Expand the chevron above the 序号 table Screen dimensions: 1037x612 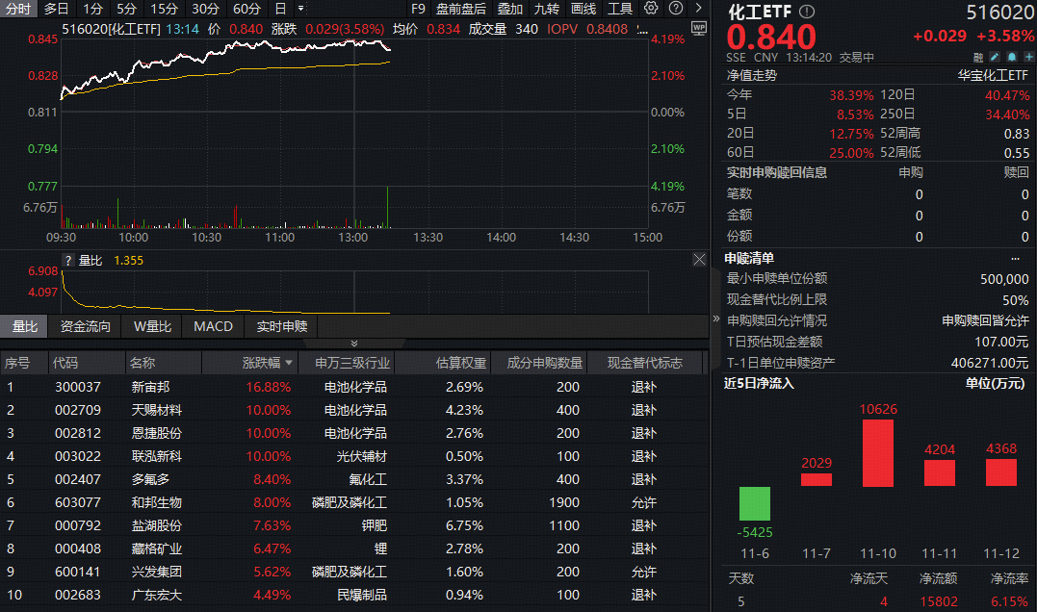click(x=352, y=343)
